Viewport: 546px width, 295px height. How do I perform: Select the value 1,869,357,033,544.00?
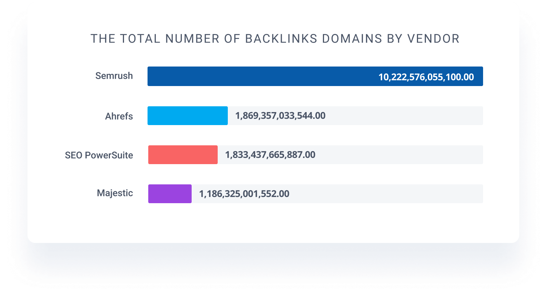(x=280, y=116)
